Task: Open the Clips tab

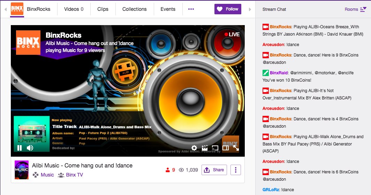Action: [x=103, y=9]
